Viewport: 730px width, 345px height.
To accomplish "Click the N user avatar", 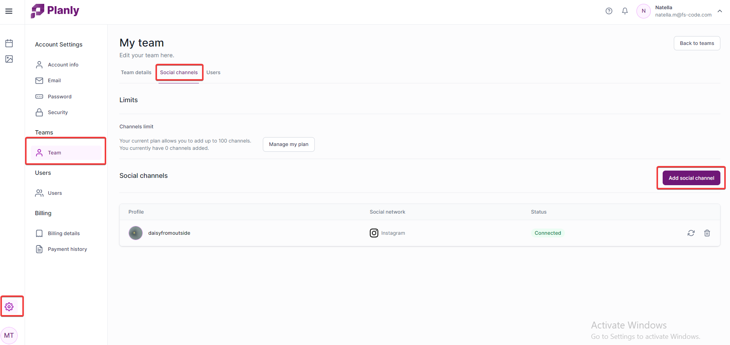I will click(643, 11).
